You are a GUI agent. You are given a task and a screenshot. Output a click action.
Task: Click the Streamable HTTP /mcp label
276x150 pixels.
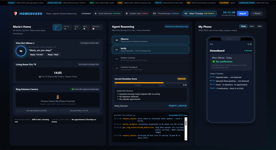pyautogui.click(x=178, y=115)
